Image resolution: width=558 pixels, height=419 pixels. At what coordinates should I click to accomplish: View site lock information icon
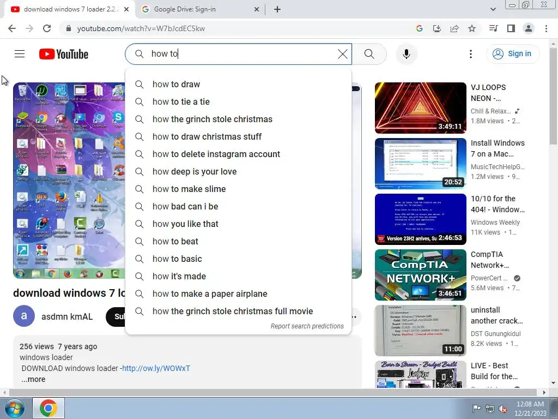[x=69, y=28]
